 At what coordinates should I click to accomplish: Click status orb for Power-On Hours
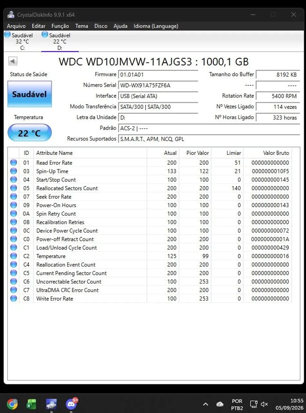(x=14, y=205)
